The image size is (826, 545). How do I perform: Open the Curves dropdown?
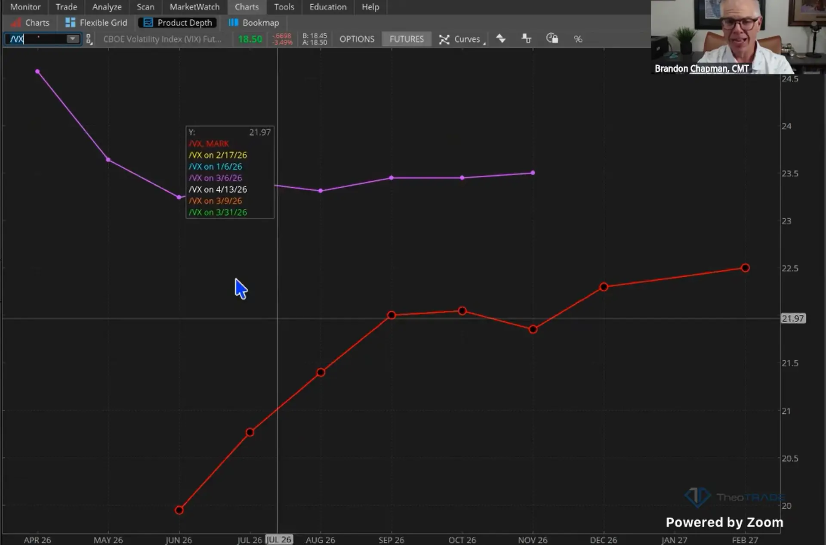[462, 39]
